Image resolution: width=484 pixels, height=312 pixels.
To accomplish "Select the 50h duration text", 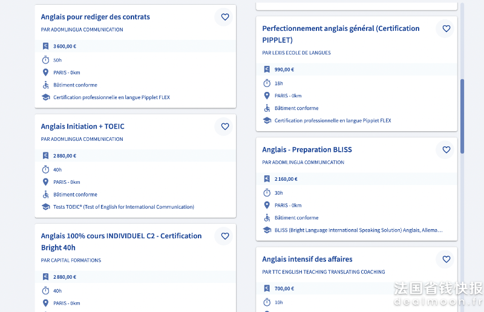I will tap(57, 60).
